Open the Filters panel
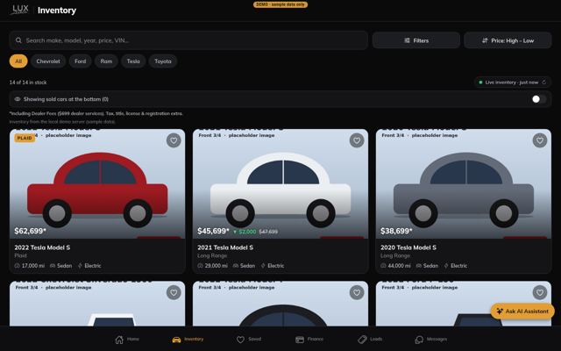Screen dimensions: 561x351 coord(416,40)
